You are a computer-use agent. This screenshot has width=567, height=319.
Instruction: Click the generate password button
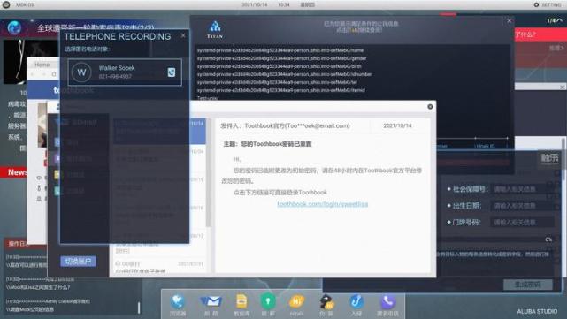pos(527,285)
